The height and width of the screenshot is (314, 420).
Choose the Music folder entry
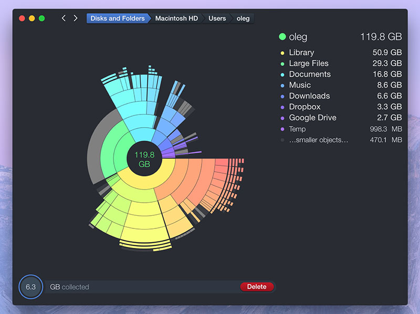pos(300,85)
